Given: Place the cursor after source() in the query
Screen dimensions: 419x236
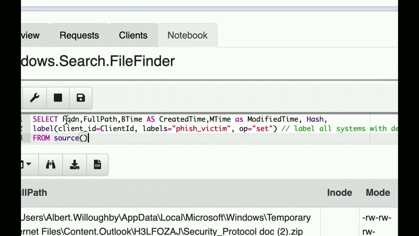Looking at the screenshot, I should (88, 138).
